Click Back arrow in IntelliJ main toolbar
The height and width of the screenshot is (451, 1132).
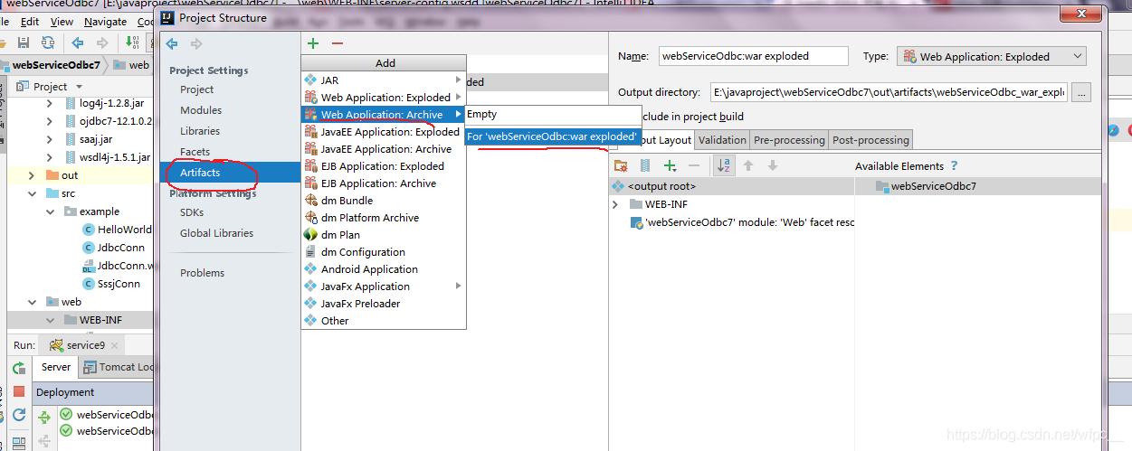tap(78, 42)
